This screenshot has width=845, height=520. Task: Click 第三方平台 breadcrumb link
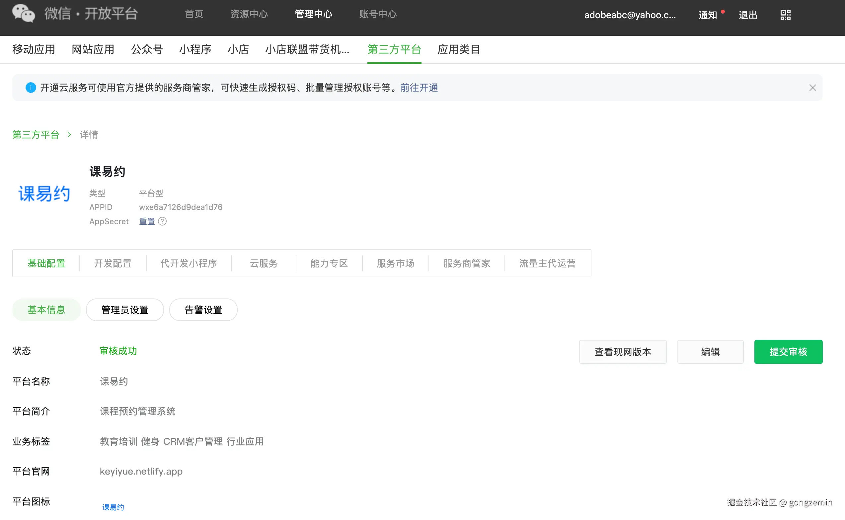click(36, 134)
